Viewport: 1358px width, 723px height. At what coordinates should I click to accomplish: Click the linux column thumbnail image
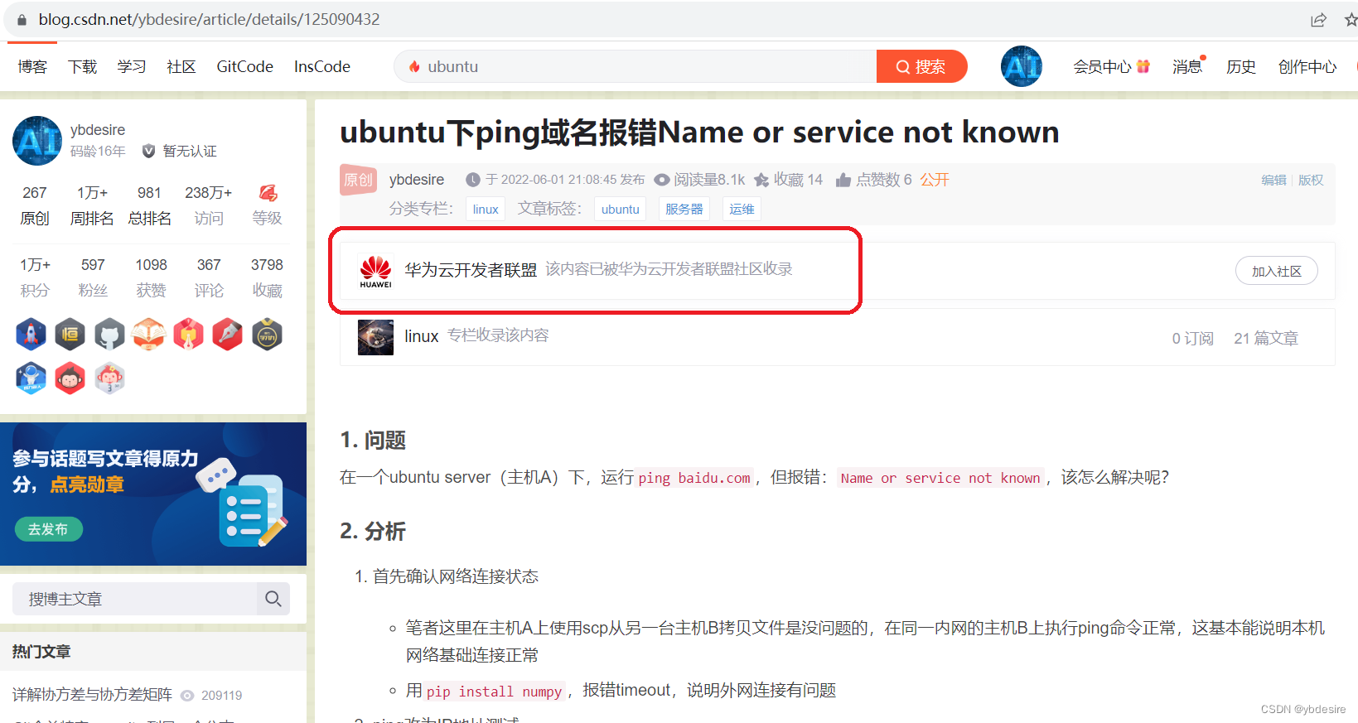pos(375,337)
